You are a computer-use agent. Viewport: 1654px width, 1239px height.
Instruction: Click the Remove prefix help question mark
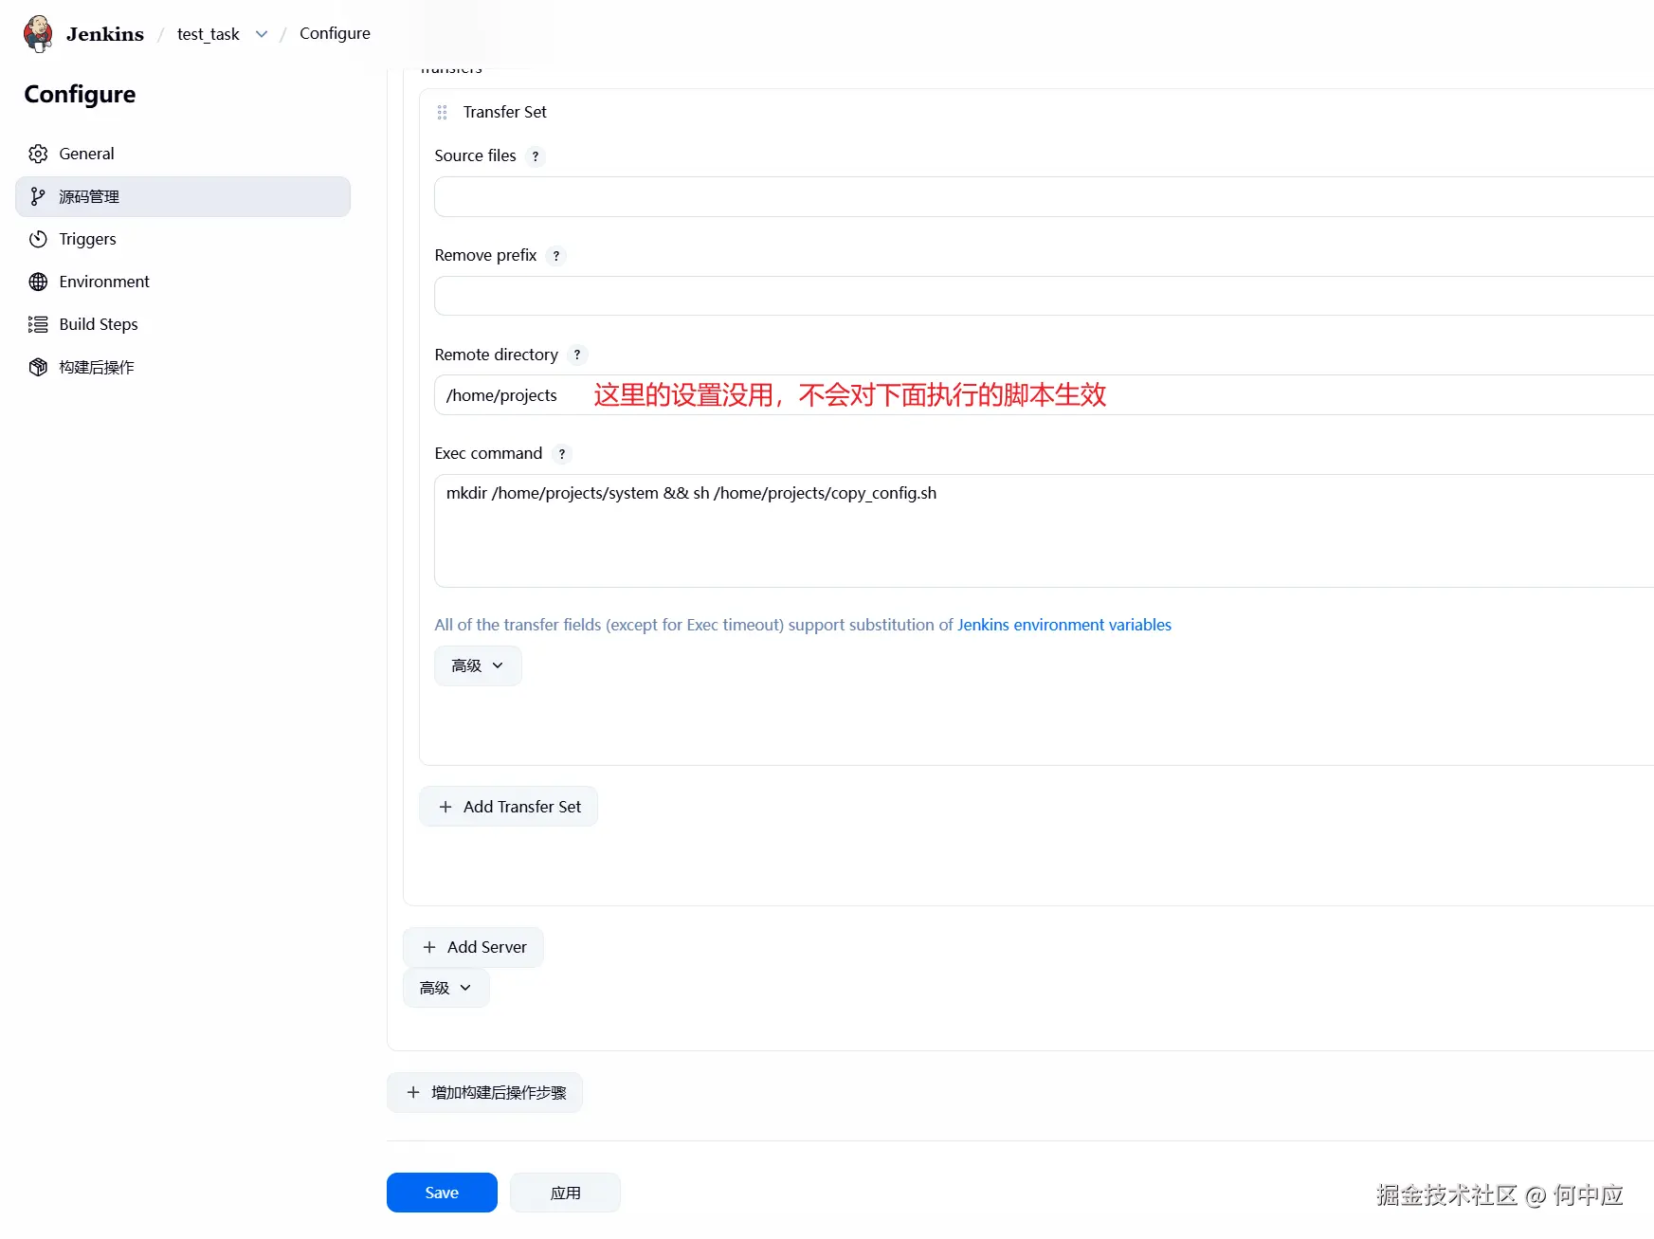(556, 255)
